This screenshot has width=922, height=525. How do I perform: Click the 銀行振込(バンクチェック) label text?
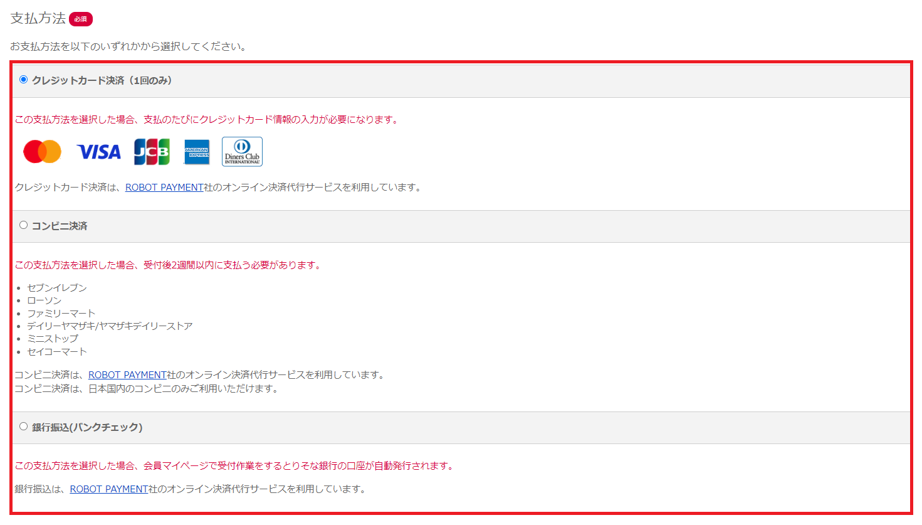coord(87,427)
